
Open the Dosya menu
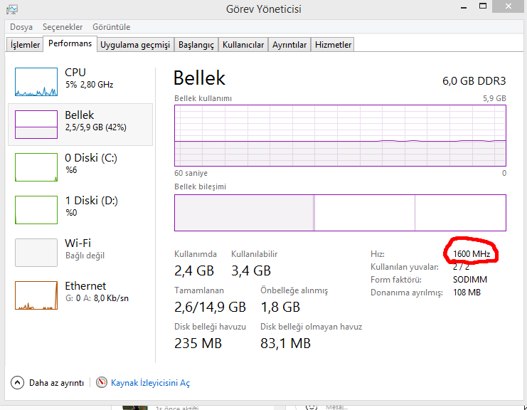click(x=21, y=27)
